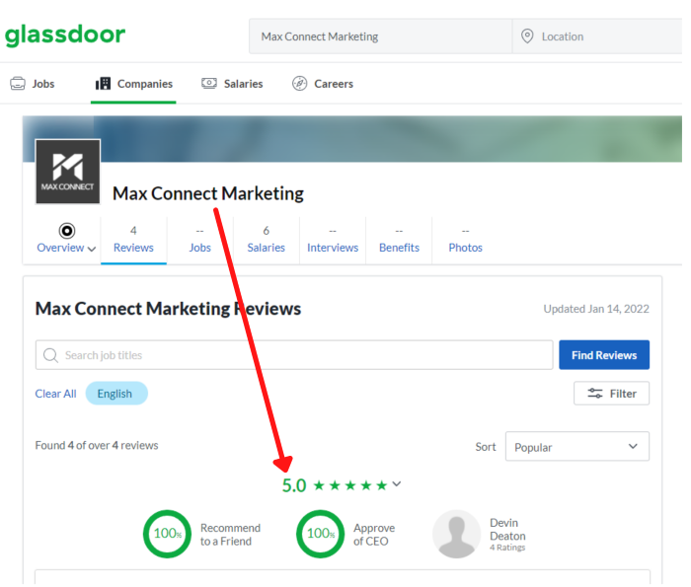Toggle the English language filter chip
Viewport: 691px width, 587px height.
[x=115, y=394]
